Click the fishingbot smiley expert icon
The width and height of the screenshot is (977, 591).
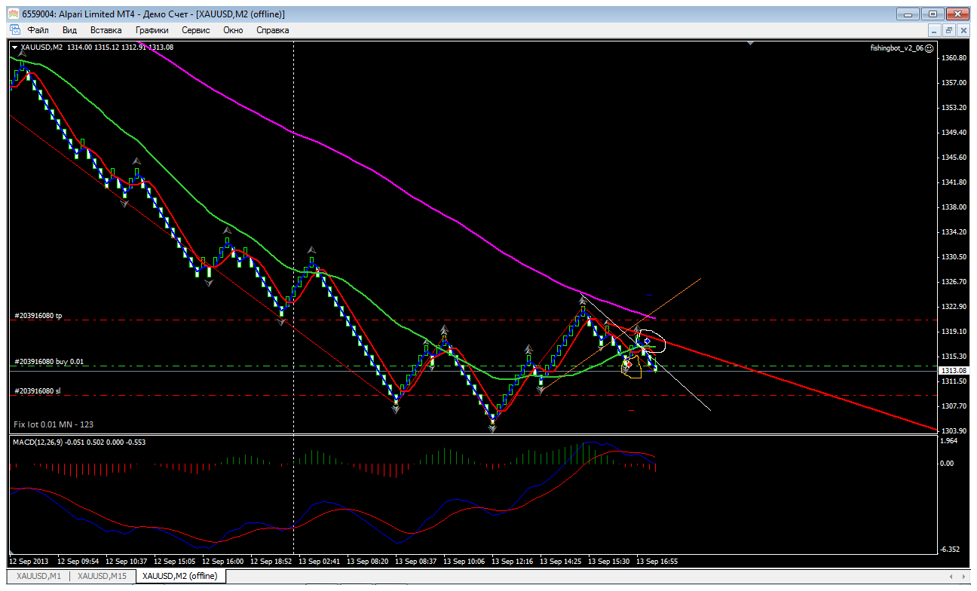pyautogui.click(x=930, y=47)
